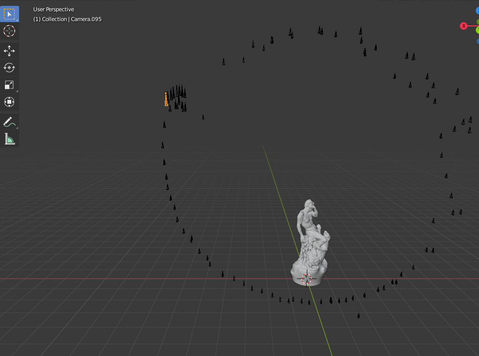Pick the Annotate tool
This screenshot has height=356, width=479.
coord(9,121)
